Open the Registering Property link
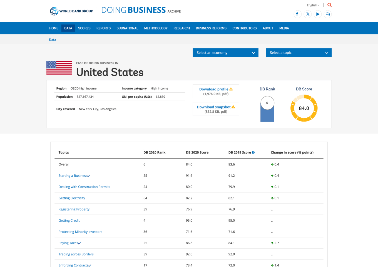The height and width of the screenshot is (267, 378). [74, 209]
